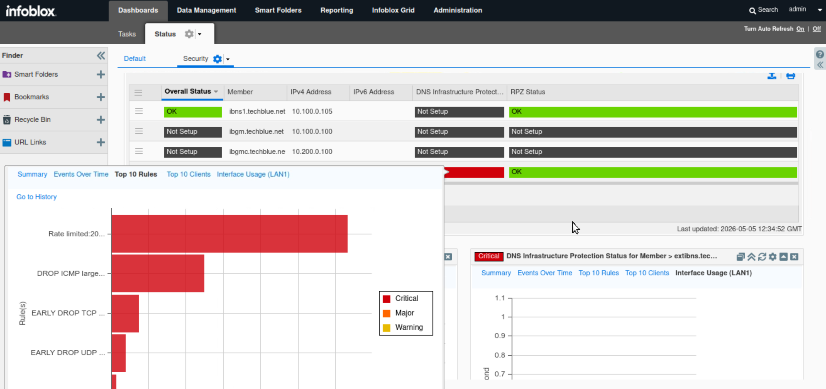Open the Data Management menu
This screenshot has height=389, width=826.
(x=206, y=10)
